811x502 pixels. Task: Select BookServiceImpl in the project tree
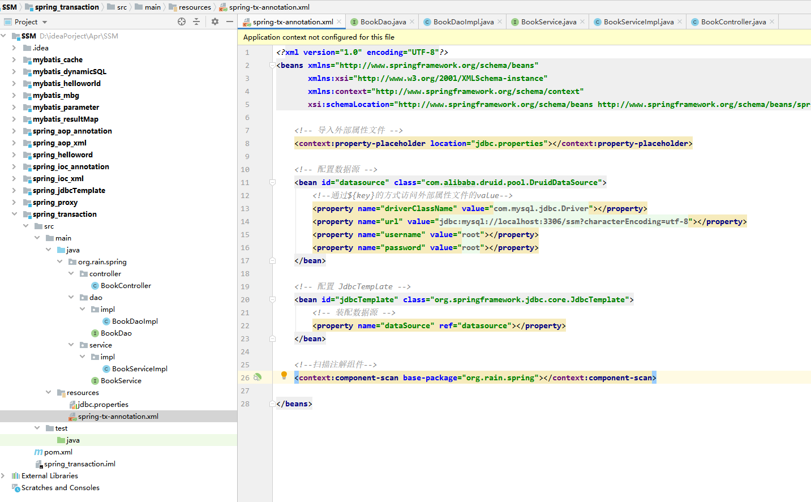point(140,368)
